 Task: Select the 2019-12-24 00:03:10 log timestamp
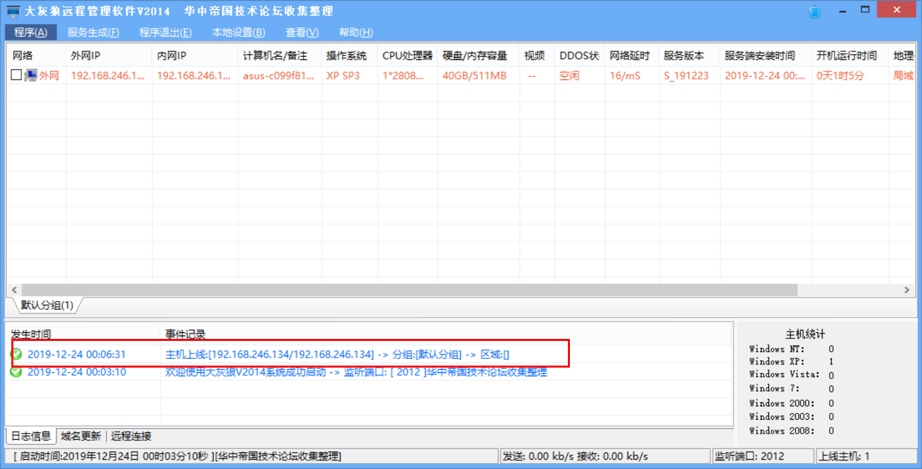(x=76, y=372)
